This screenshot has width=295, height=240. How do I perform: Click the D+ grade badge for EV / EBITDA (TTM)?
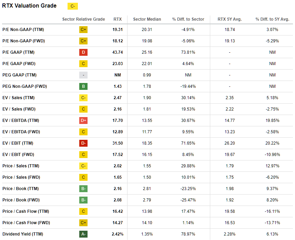[x=83, y=121]
